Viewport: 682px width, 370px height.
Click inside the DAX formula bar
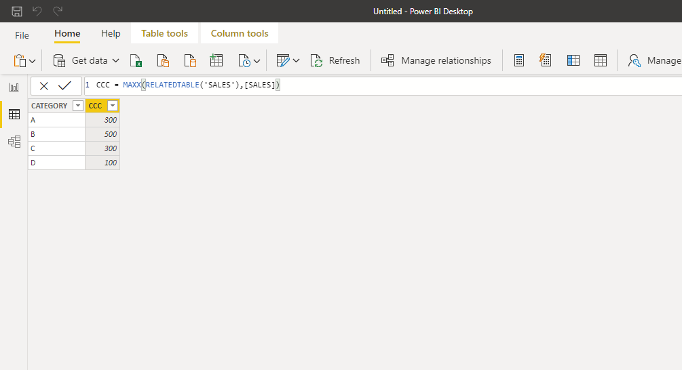(383, 85)
